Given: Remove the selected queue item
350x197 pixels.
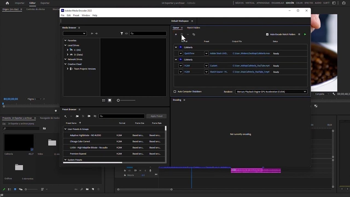Looking at the screenshot, I should click(188, 34).
